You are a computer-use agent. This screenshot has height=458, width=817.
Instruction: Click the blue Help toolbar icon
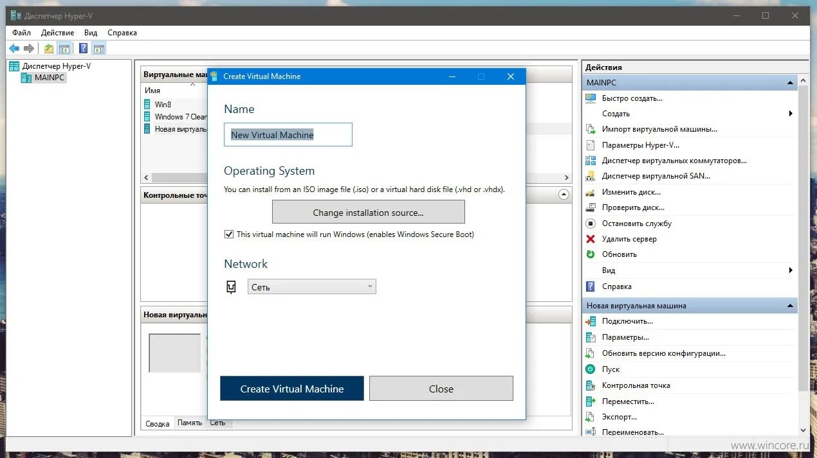(x=84, y=48)
